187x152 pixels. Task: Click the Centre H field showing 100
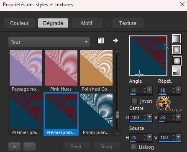(137, 117)
